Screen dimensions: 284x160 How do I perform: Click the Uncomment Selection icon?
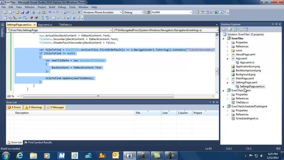[47, 18]
